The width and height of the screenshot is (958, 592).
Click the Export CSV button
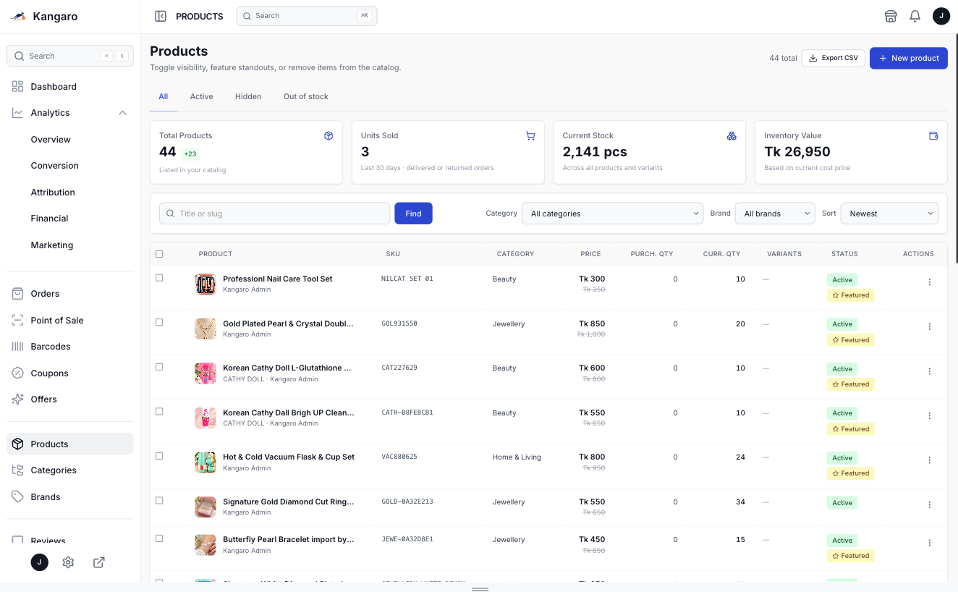tap(833, 58)
